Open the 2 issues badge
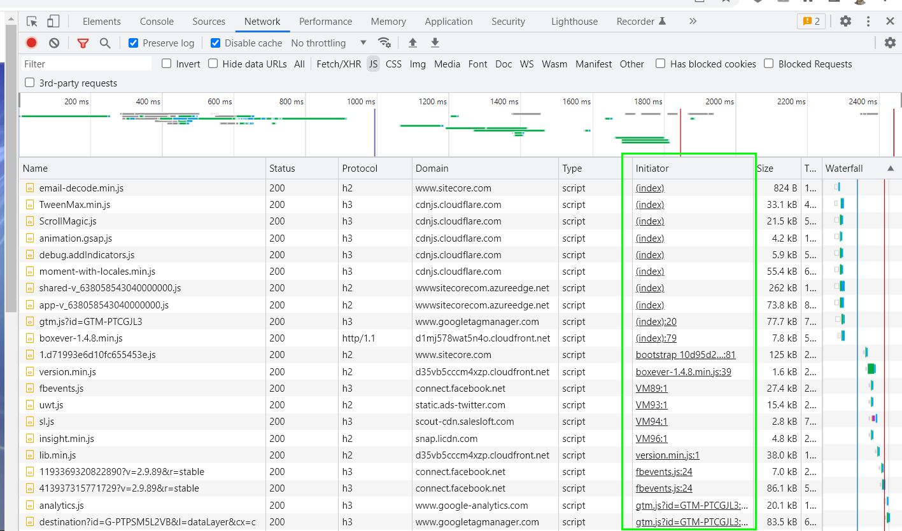This screenshot has width=902, height=531. pos(812,22)
